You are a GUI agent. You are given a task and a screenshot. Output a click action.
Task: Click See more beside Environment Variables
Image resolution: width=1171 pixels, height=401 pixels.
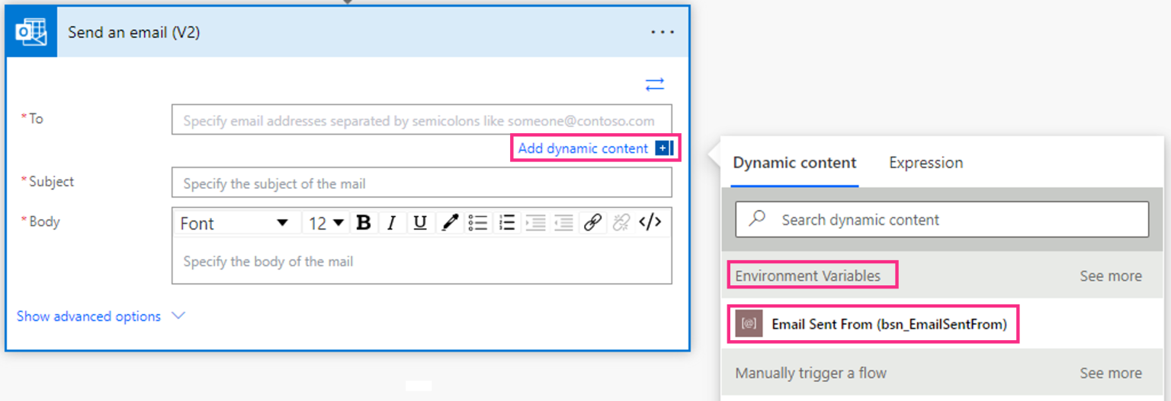tap(1110, 276)
